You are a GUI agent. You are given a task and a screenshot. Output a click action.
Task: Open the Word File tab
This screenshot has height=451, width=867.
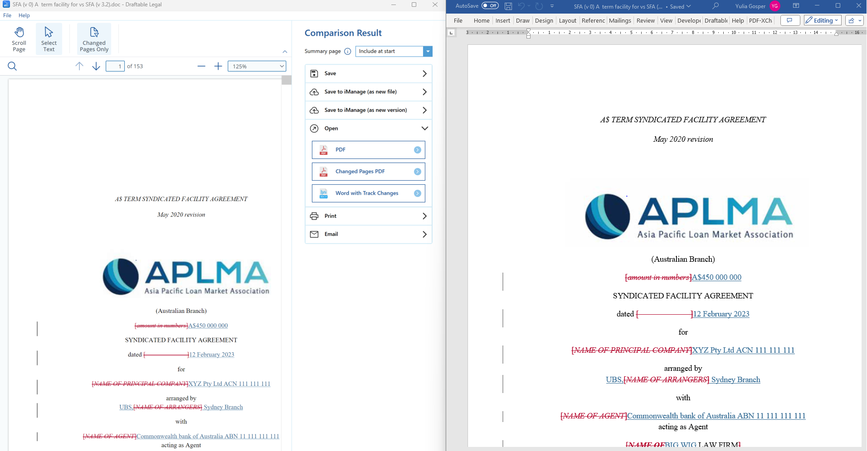tap(458, 20)
